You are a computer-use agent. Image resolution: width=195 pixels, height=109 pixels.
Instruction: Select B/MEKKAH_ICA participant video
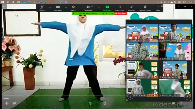point(142,33)
